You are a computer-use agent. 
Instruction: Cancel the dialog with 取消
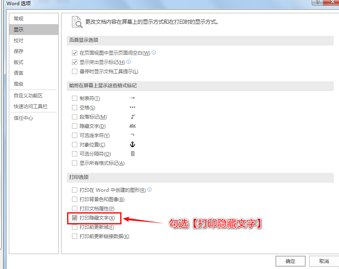pyautogui.click(x=324, y=261)
